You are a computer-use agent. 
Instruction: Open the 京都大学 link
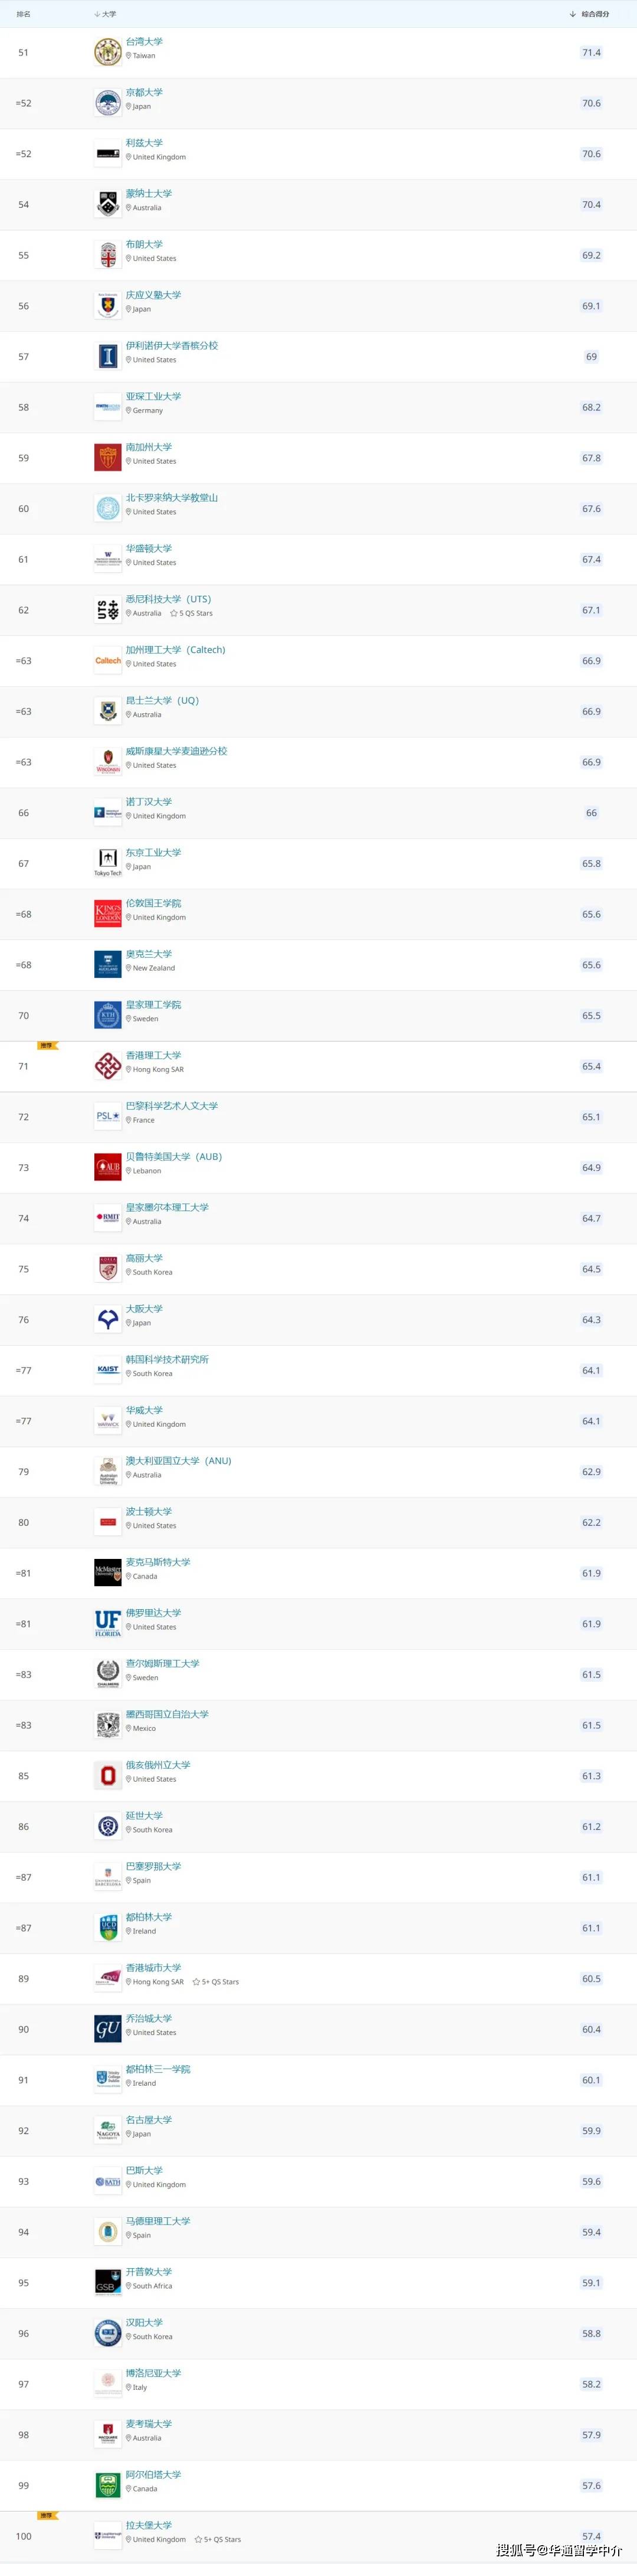tap(144, 93)
